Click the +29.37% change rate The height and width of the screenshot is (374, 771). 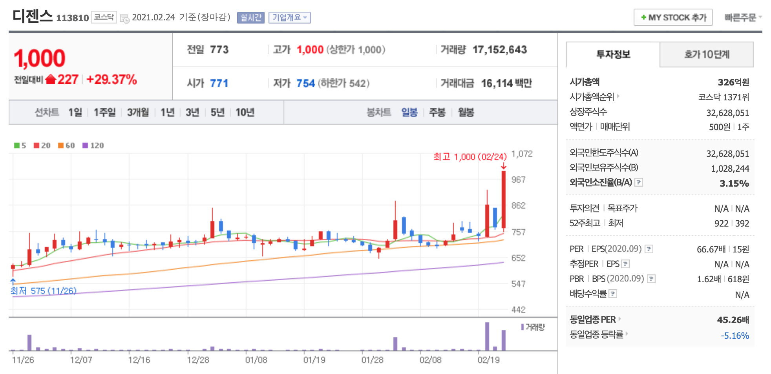(111, 80)
